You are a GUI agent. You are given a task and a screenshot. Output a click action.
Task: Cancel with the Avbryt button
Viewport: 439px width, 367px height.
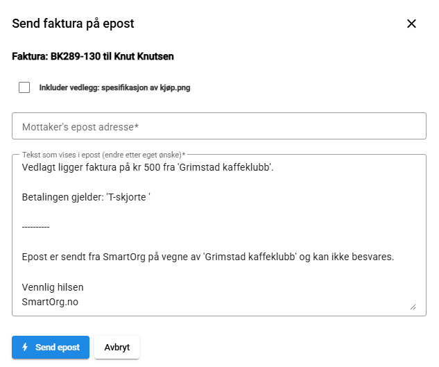[x=117, y=348]
